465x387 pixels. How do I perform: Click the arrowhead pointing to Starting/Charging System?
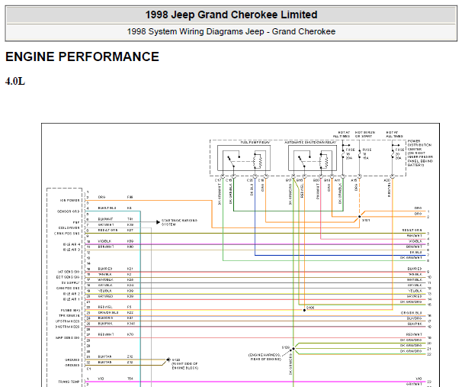[x=158, y=222]
